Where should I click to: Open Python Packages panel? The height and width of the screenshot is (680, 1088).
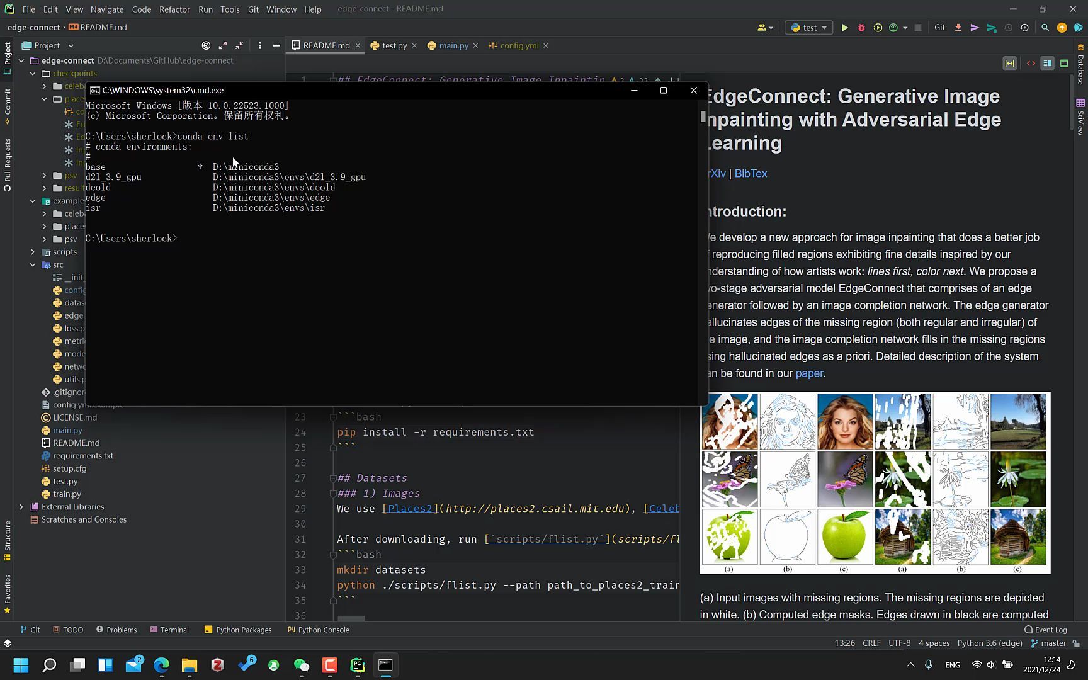[238, 630]
